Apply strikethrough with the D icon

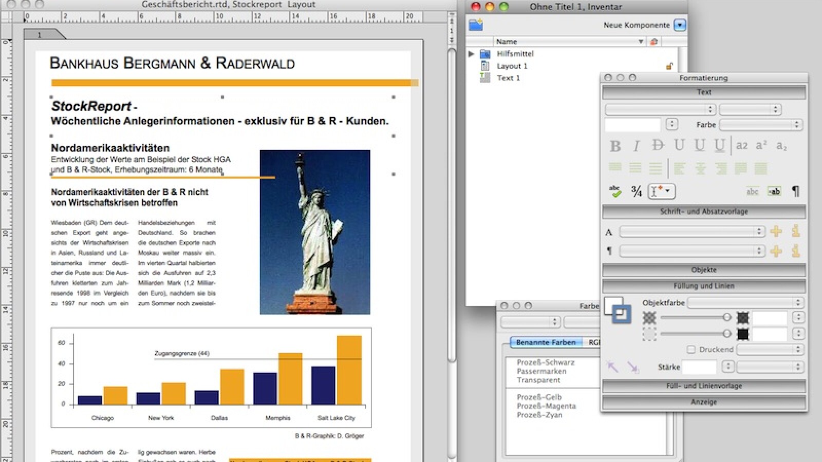[658, 145]
